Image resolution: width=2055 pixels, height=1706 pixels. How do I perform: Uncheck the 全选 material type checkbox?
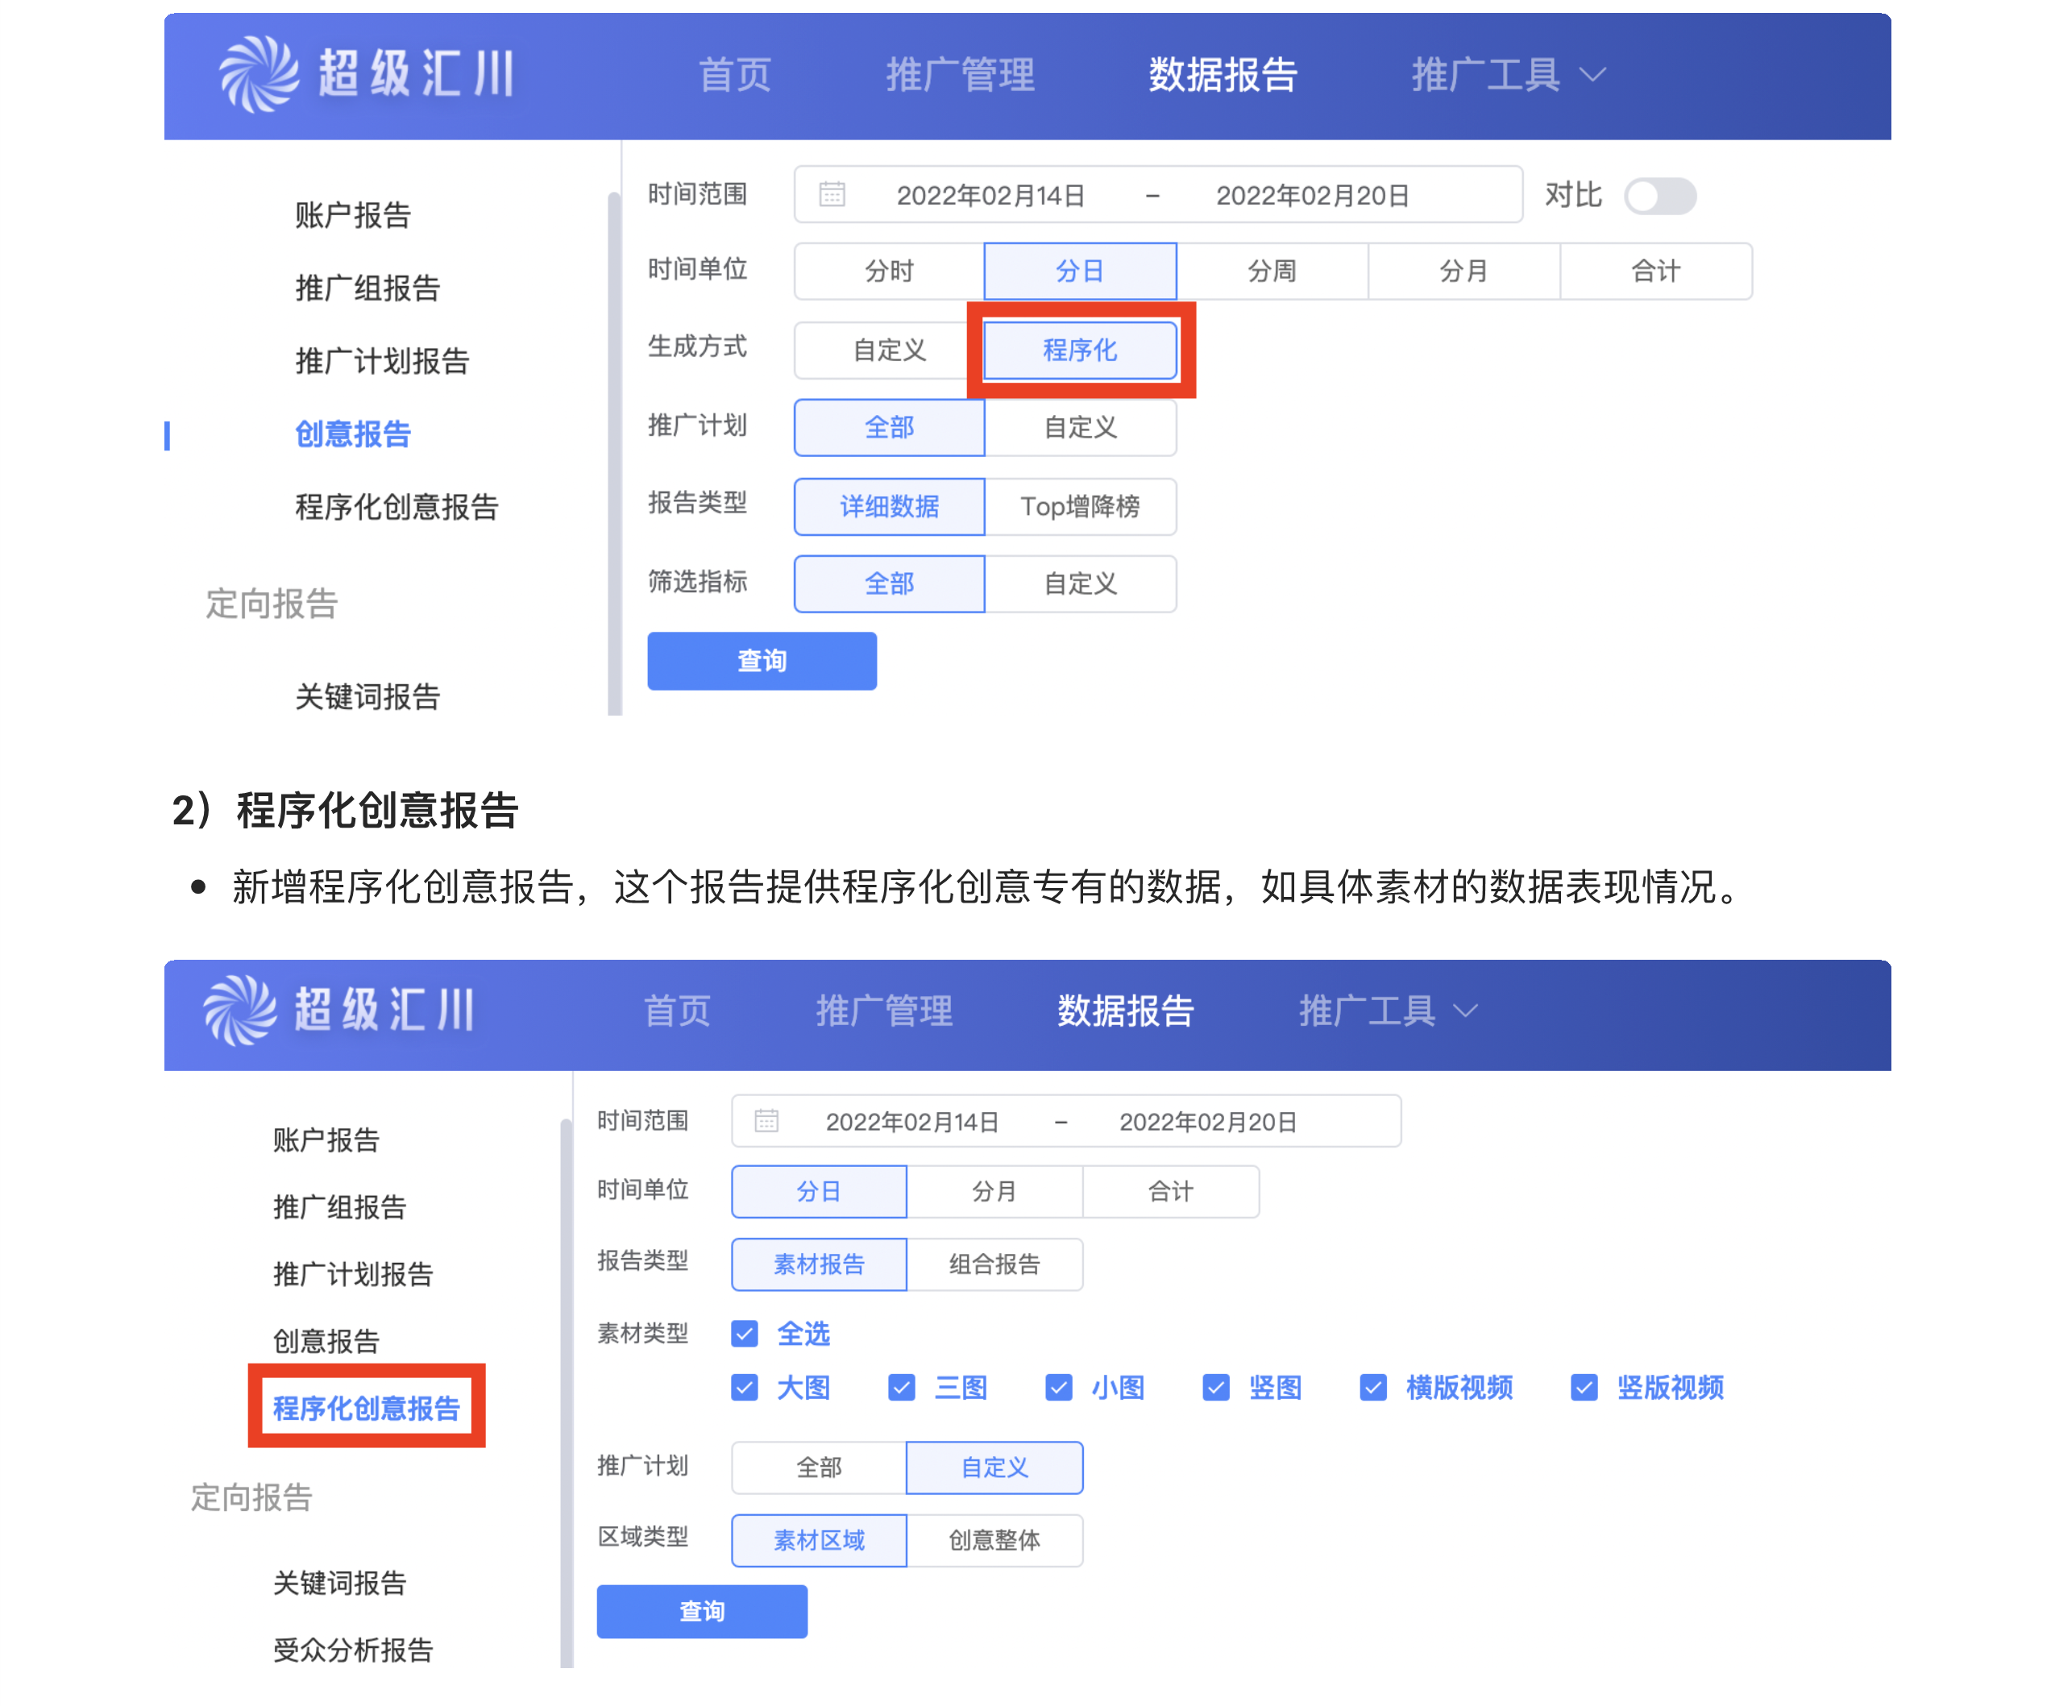point(745,1333)
